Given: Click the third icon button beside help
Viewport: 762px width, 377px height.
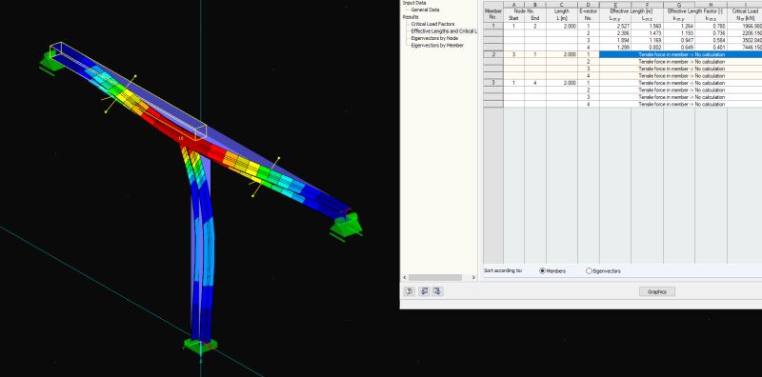Looking at the screenshot, I should tap(437, 291).
